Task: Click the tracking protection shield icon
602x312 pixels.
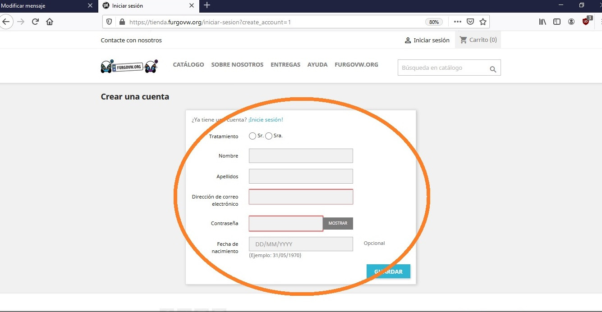Action: coord(109,22)
